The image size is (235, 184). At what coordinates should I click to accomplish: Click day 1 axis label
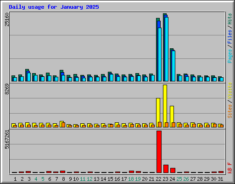pyautogui.click(x=15, y=179)
